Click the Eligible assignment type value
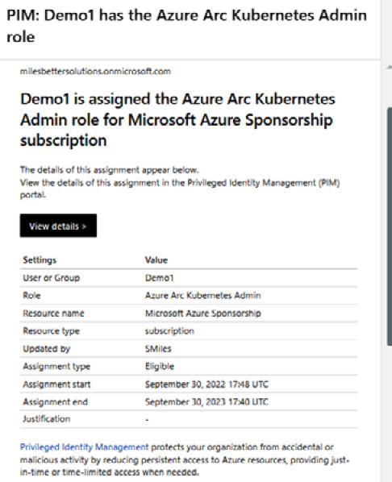The image size is (392, 482). coord(160,367)
